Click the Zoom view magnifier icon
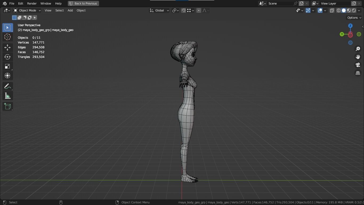364x205 pixels. point(358,49)
